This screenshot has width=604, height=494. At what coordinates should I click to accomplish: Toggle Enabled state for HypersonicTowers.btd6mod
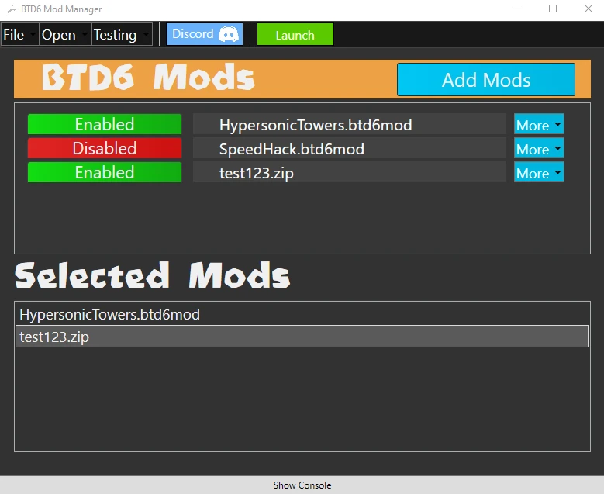pyautogui.click(x=105, y=124)
